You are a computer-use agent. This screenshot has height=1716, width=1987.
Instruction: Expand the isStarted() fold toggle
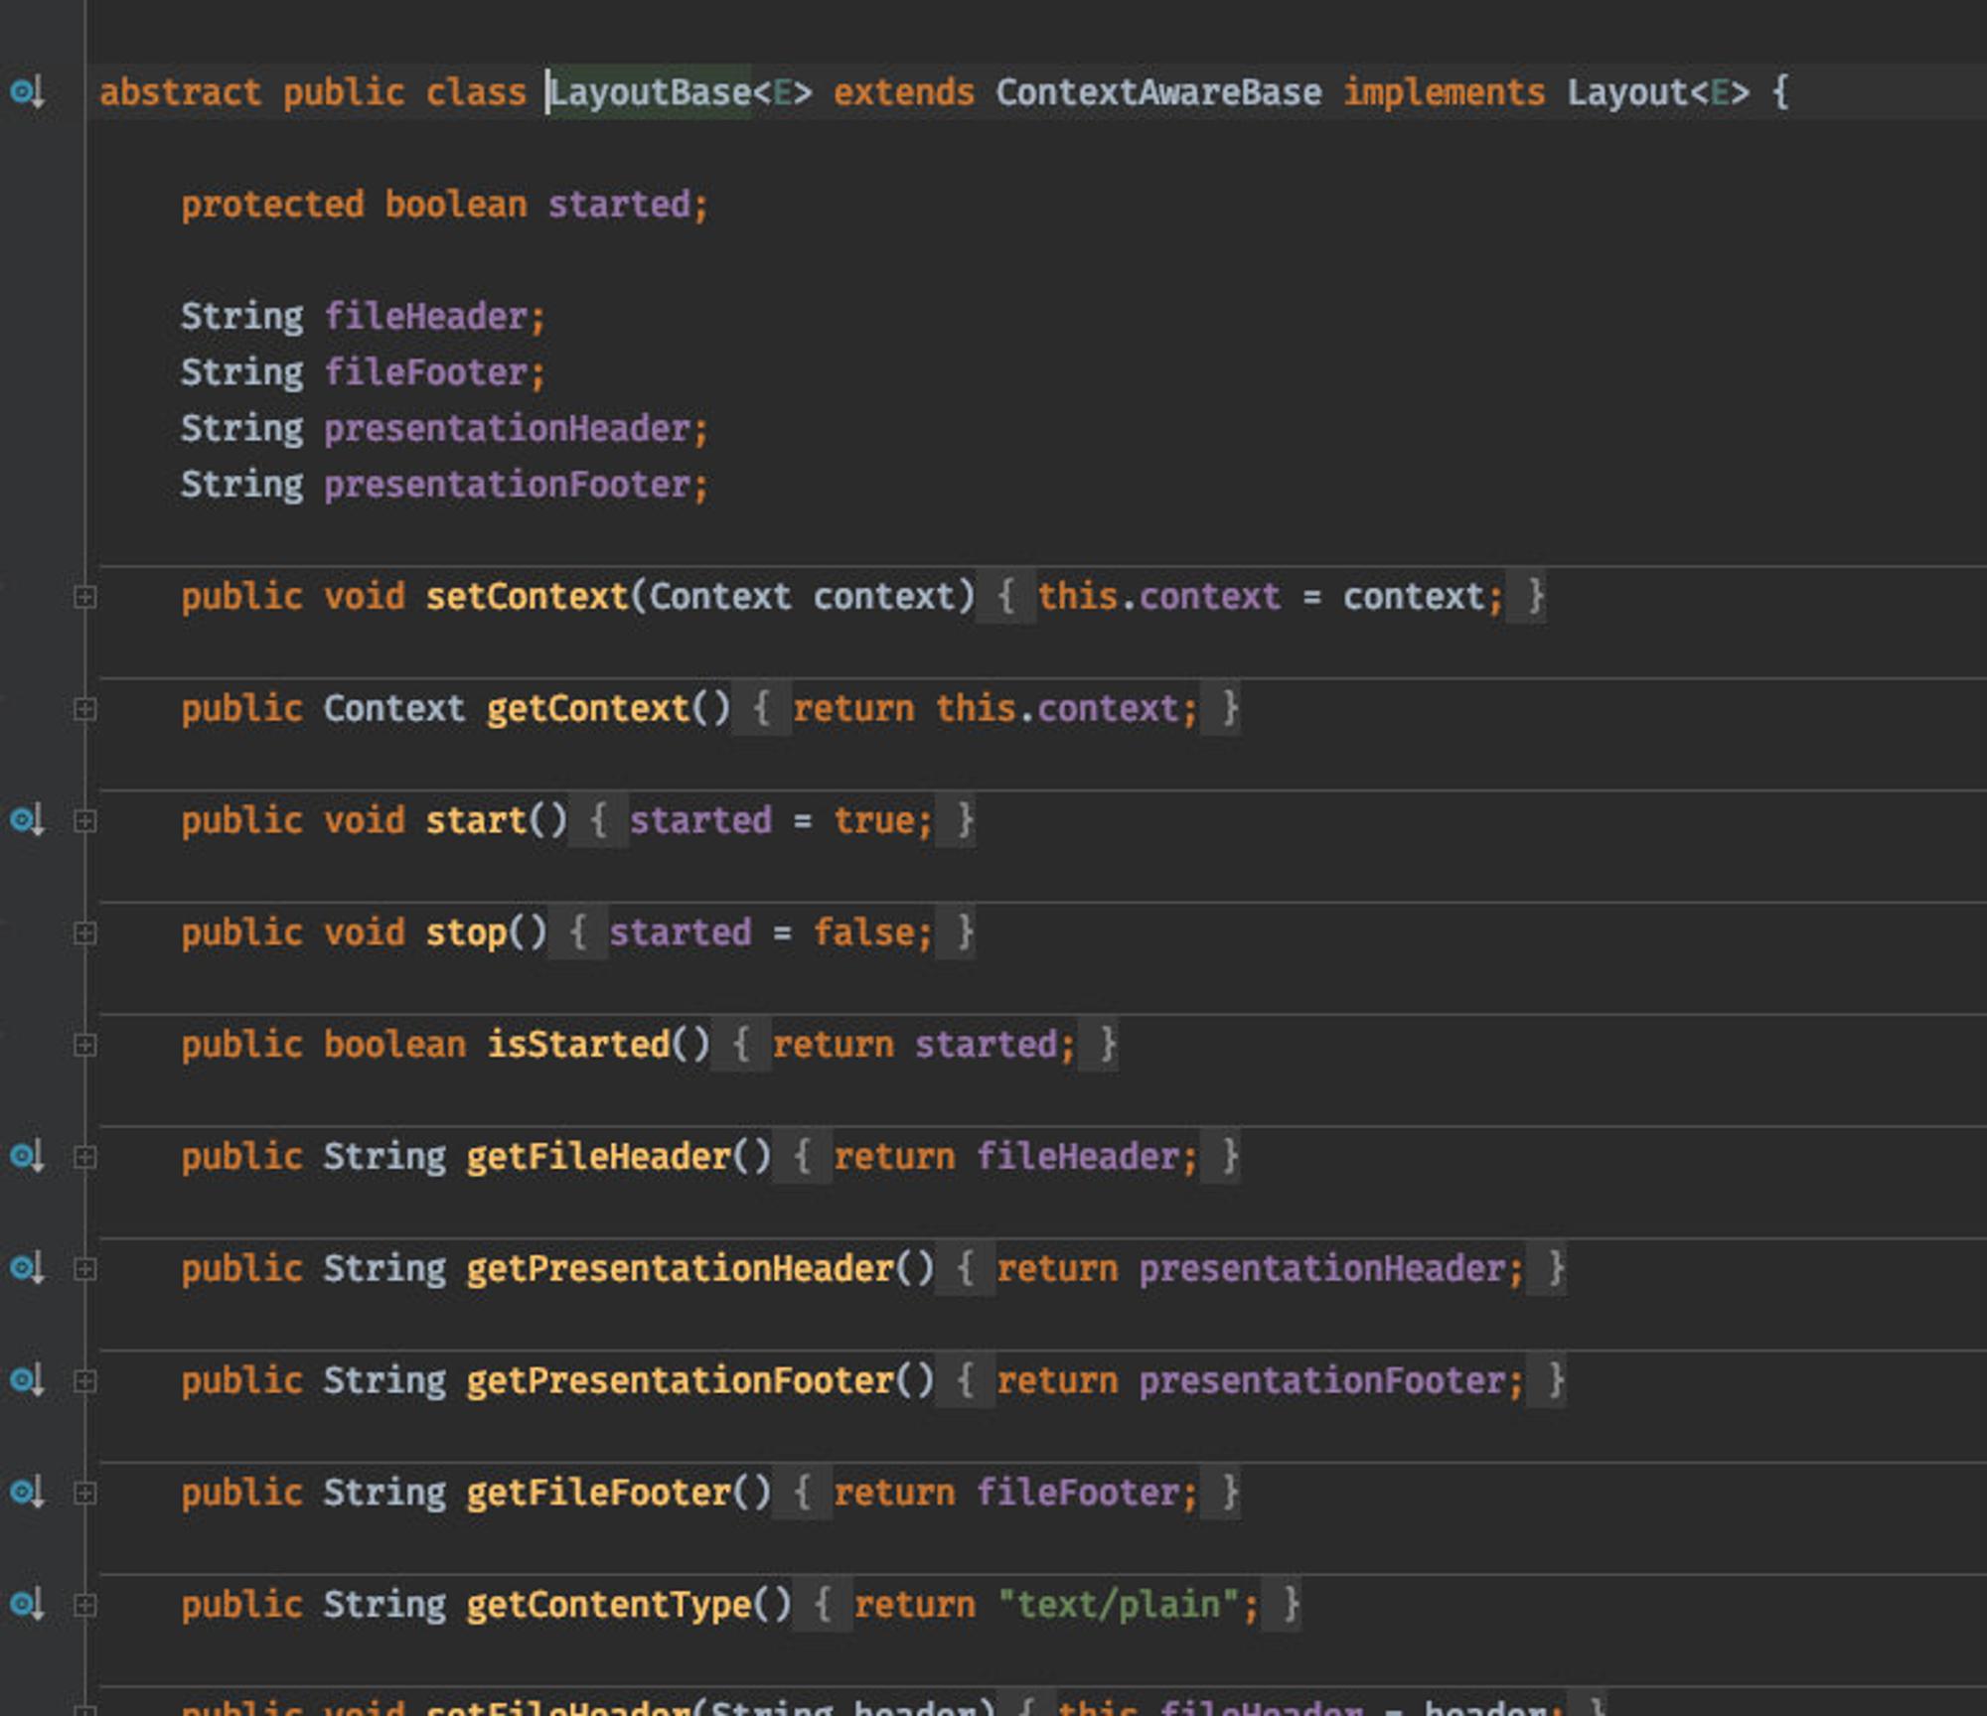pos(85,1045)
